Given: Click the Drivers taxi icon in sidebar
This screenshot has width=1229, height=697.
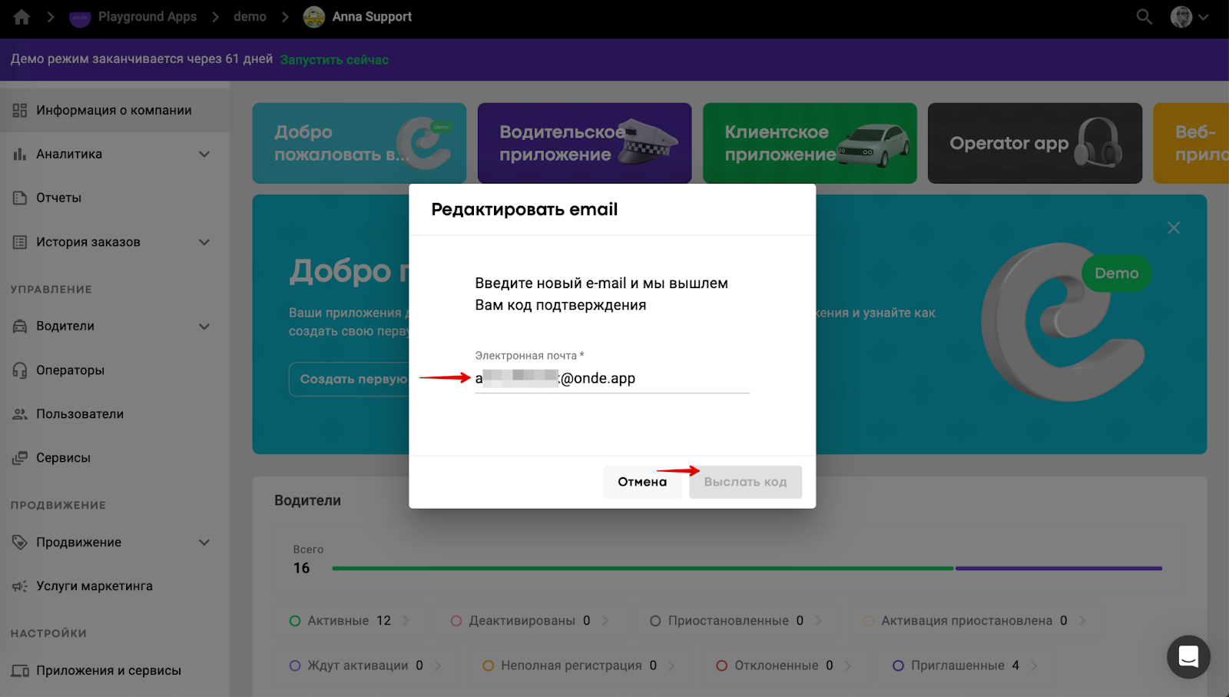Looking at the screenshot, I should (x=20, y=326).
